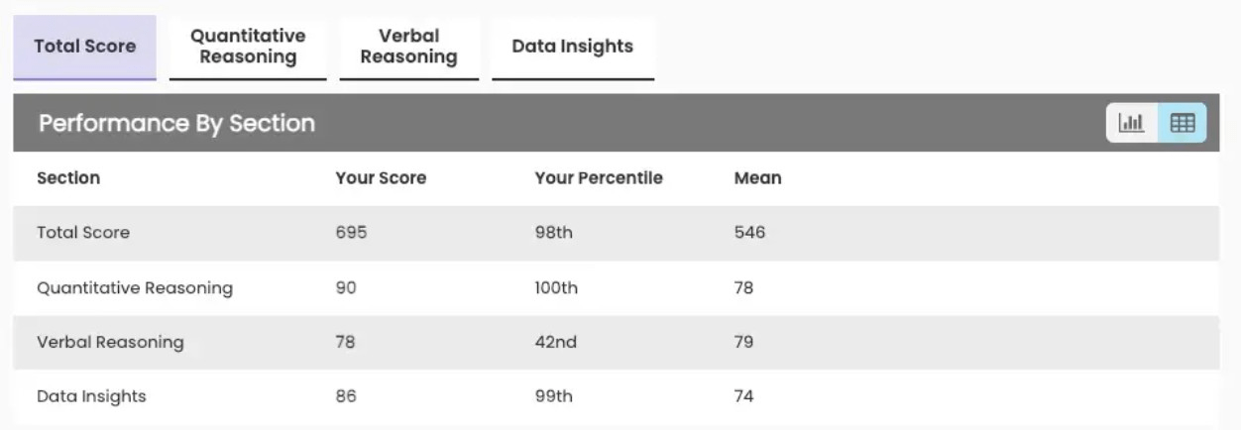Image resolution: width=1241 pixels, height=430 pixels.
Task: Open the Verbal Reasoning tab
Action: point(408,46)
